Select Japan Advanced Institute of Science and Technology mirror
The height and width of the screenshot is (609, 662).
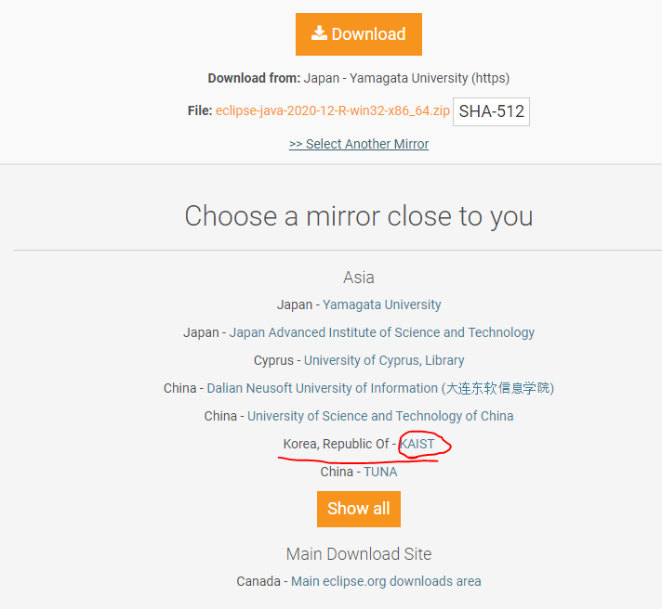point(381,332)
